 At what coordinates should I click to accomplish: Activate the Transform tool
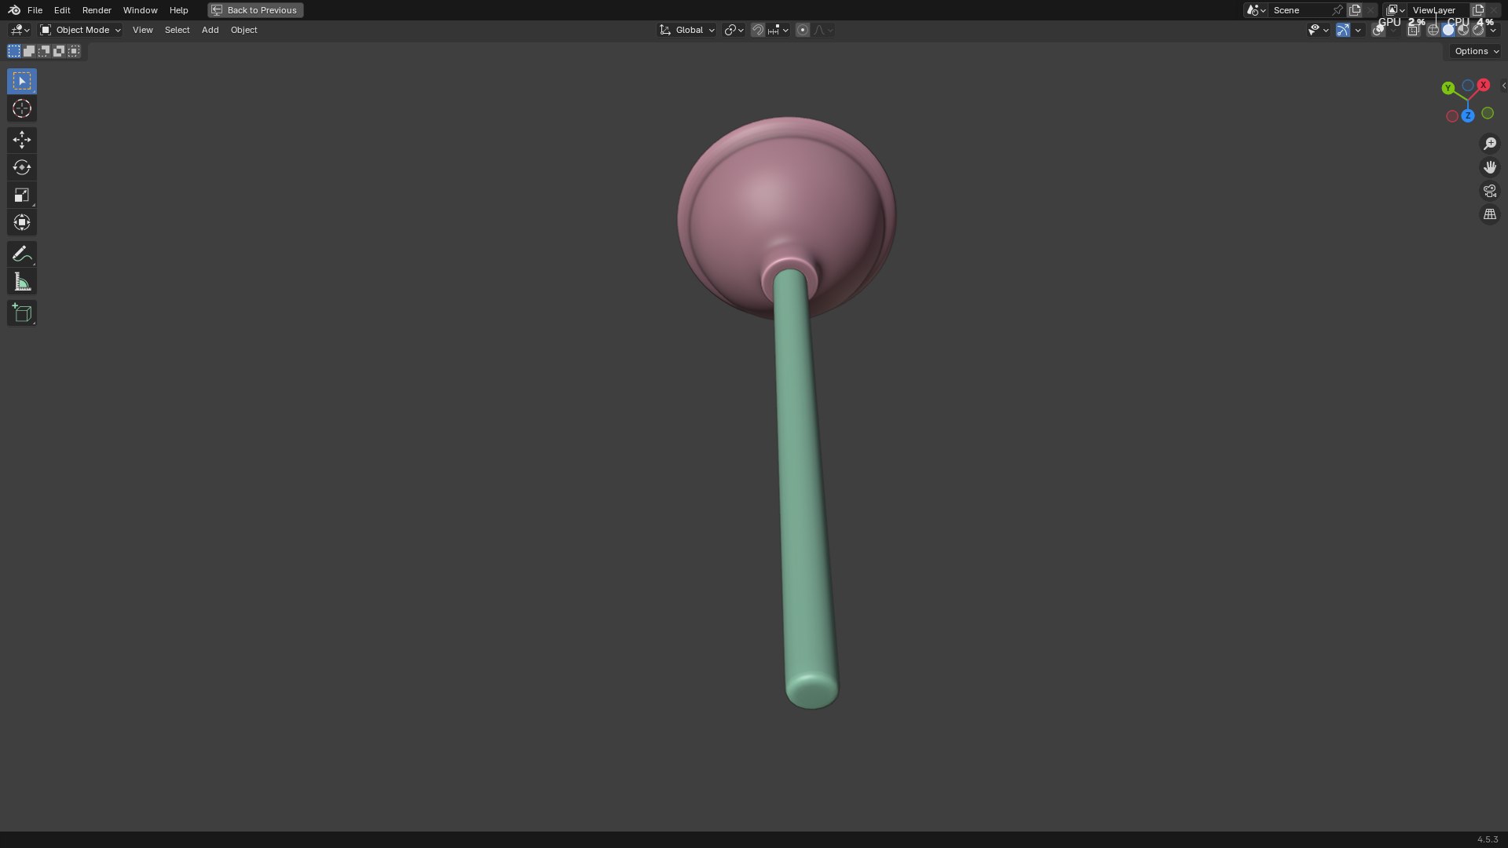22,223
